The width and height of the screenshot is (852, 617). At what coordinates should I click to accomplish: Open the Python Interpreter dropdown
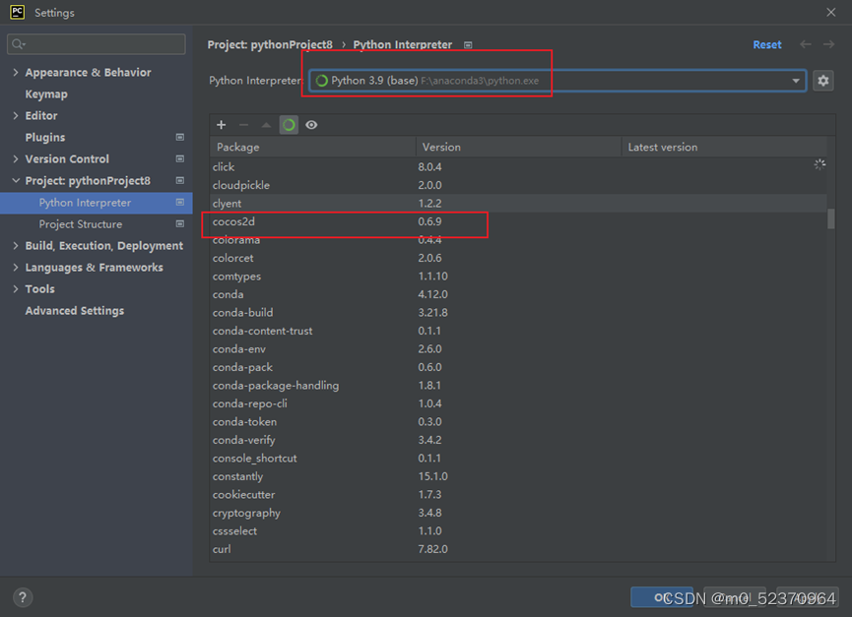pyautogui.click(x=557, y=81)
